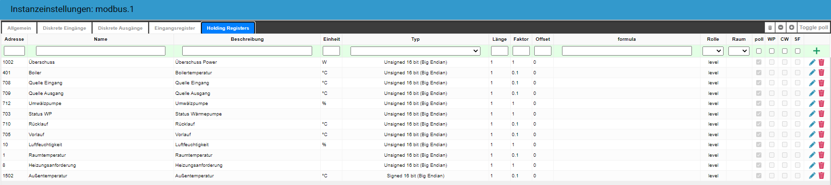Edit the Quelle Ausgang row
Image resolution: width=831 pixels, height=185 pixels.
[812, 93]
